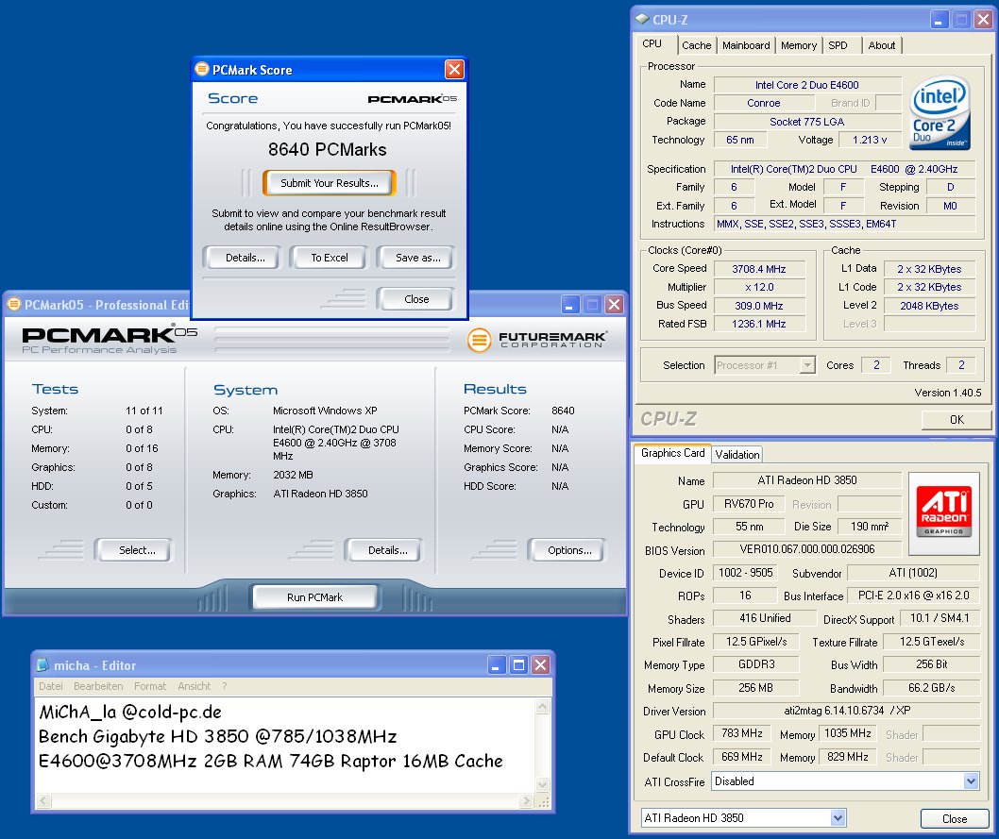The height and width of the screenshot is (839, 999).
Task: Click OK in the CPU-Z window
Action: click(x=957, y=419)
